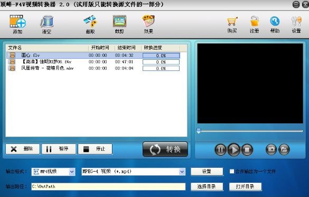Screen dimensions: 309x197
Task: Click the 打开目录 open folder button
Action: click(x=245, y=186)
